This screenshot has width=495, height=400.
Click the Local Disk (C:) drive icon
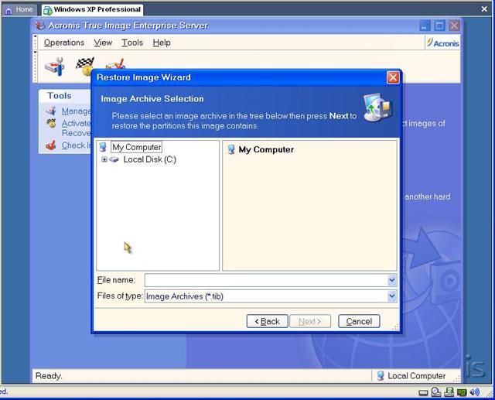coord(114,159)
